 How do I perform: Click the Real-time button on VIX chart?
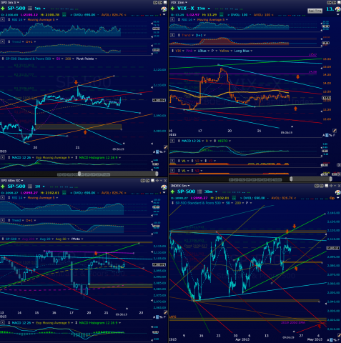pos(315,11)
